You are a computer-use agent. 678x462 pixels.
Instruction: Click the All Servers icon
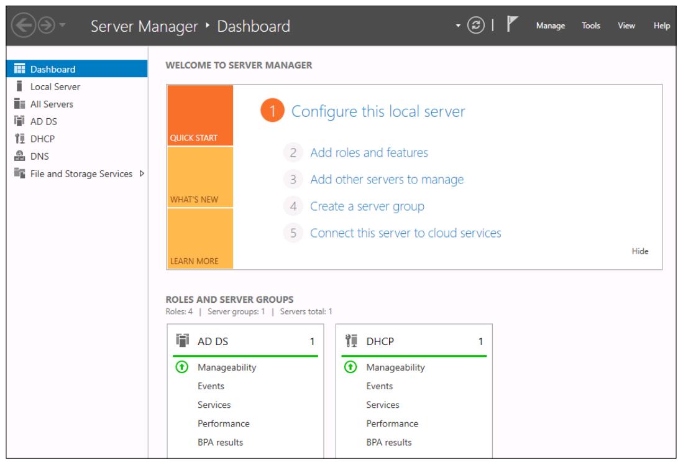(19, 103)
